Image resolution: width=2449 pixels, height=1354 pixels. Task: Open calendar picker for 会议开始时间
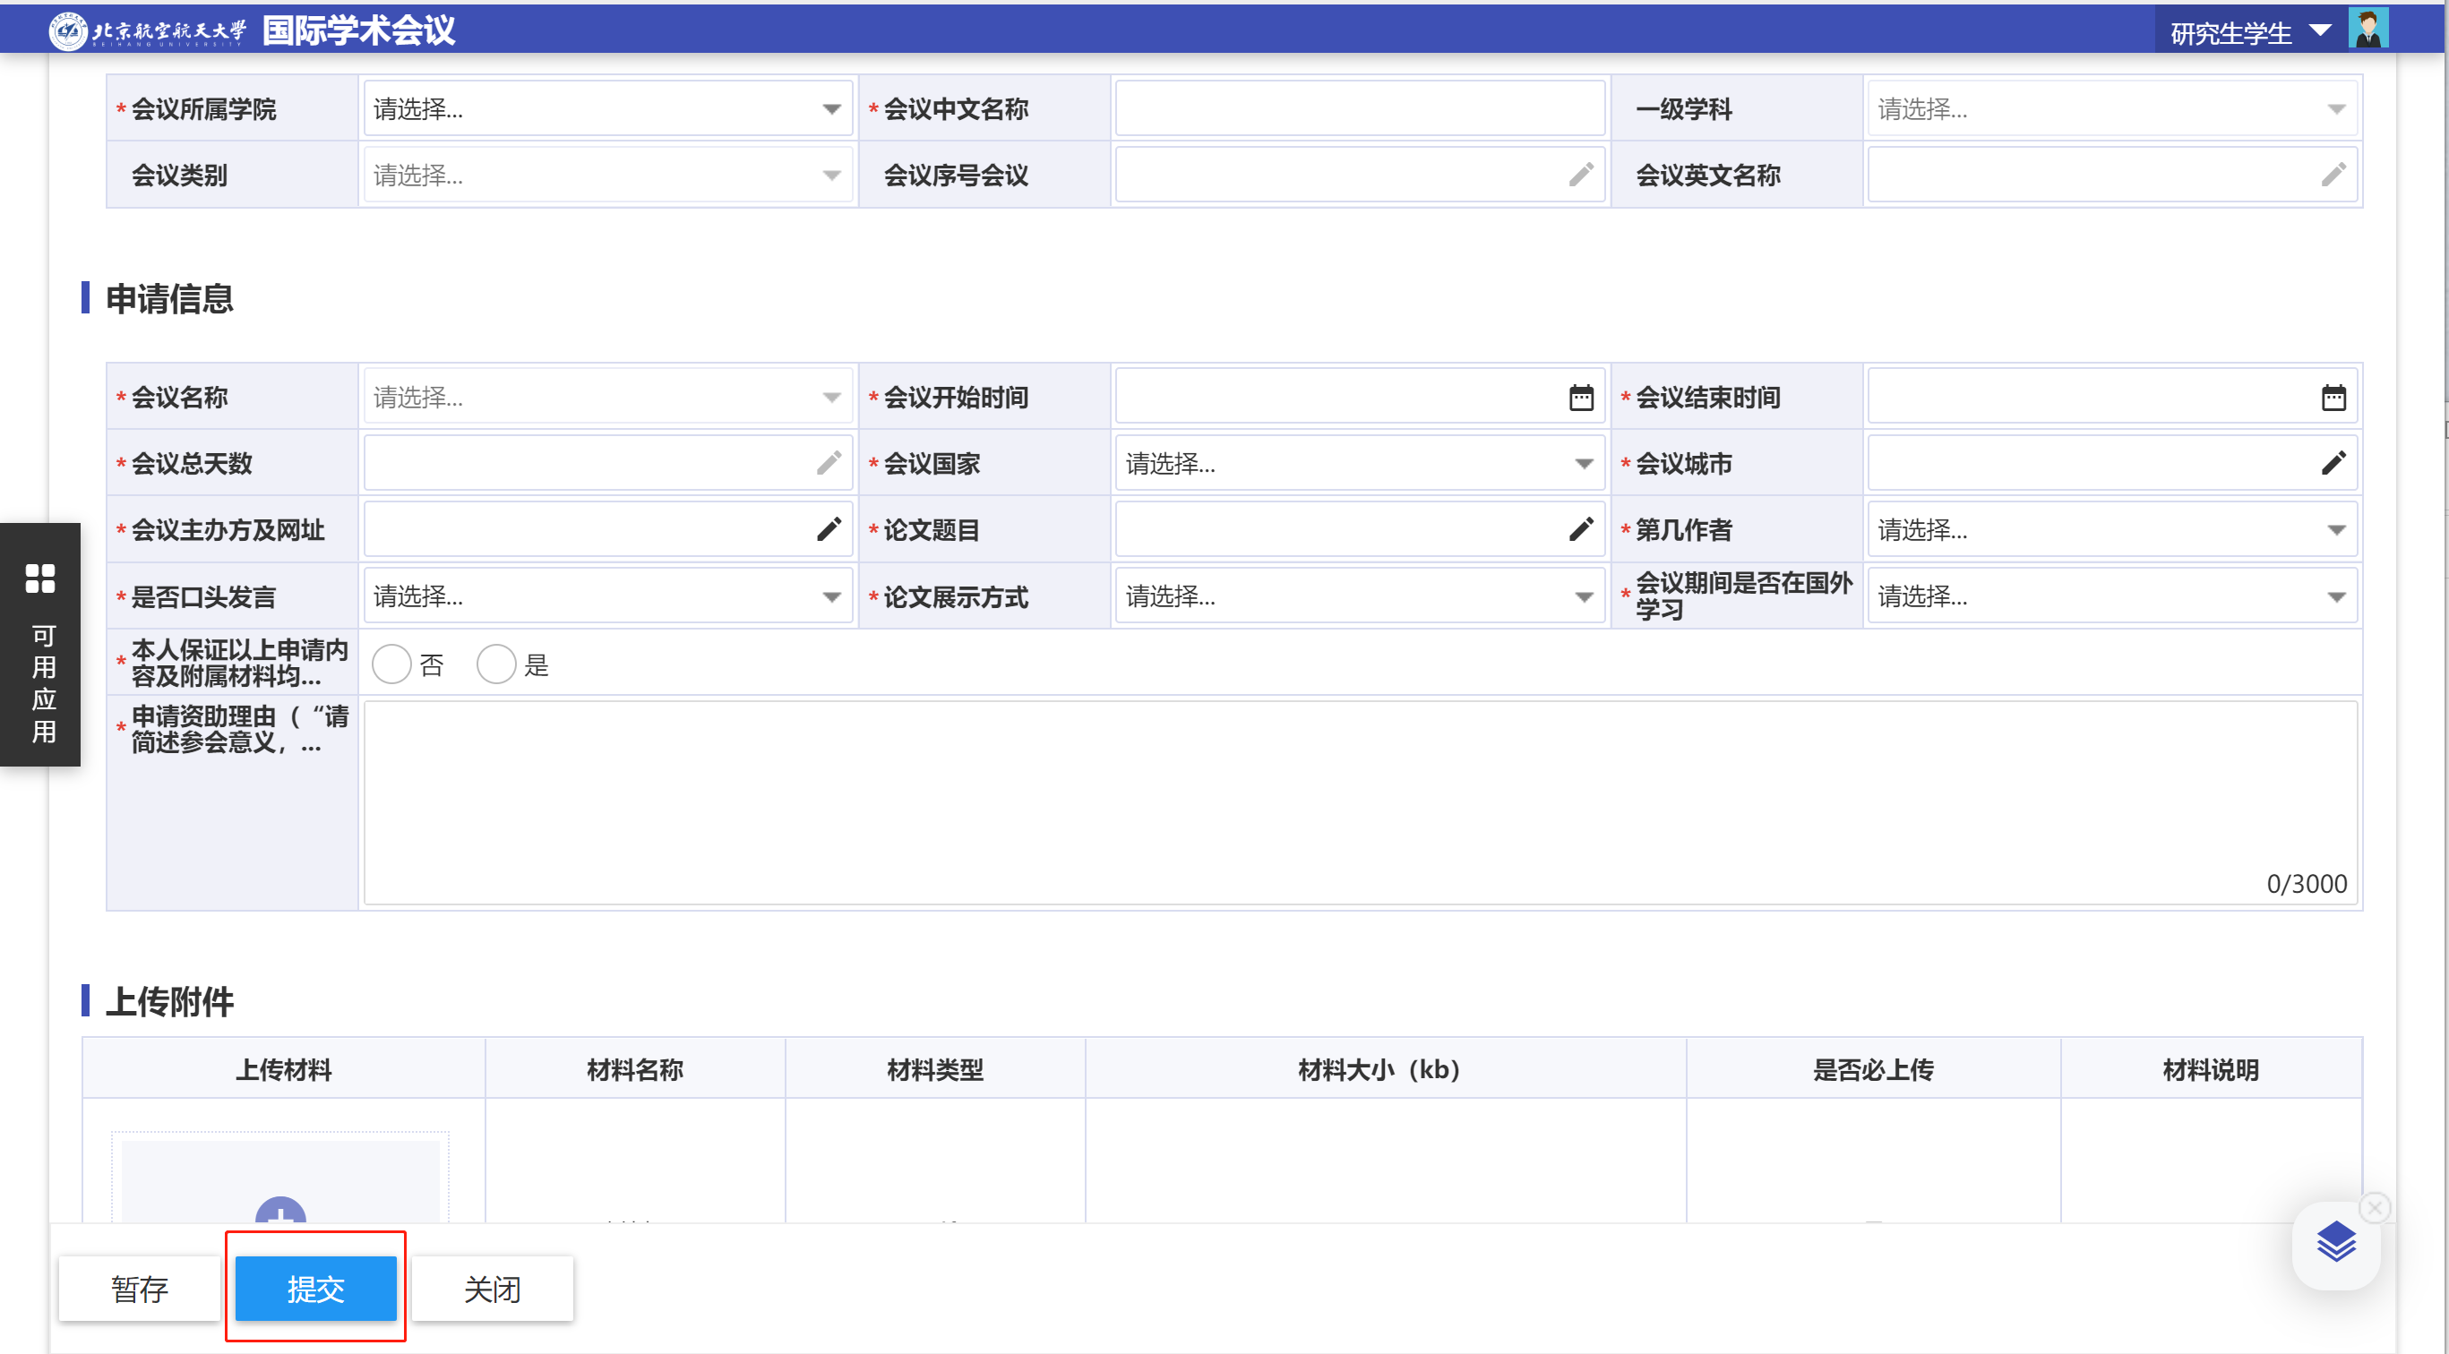[1580, 398]
